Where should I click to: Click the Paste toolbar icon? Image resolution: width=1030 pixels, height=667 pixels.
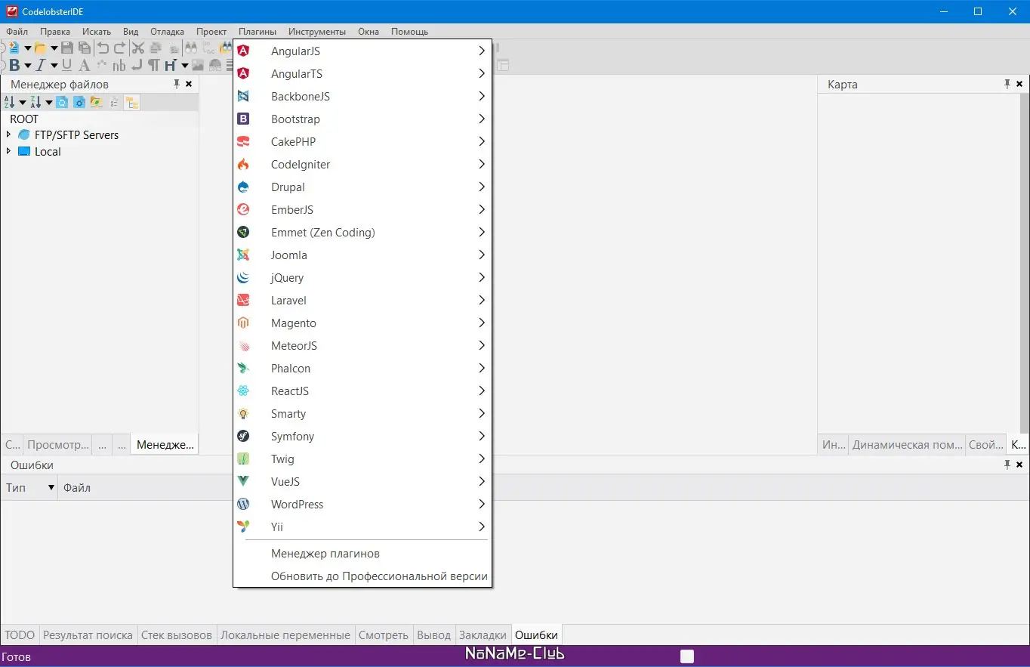[x=173, y=48]
